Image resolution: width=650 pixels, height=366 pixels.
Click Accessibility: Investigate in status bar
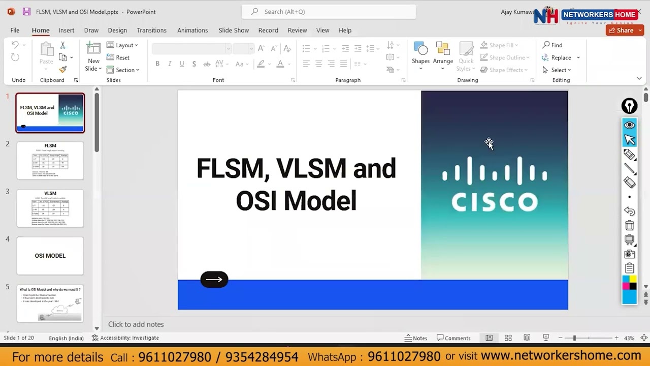[125, 338]
